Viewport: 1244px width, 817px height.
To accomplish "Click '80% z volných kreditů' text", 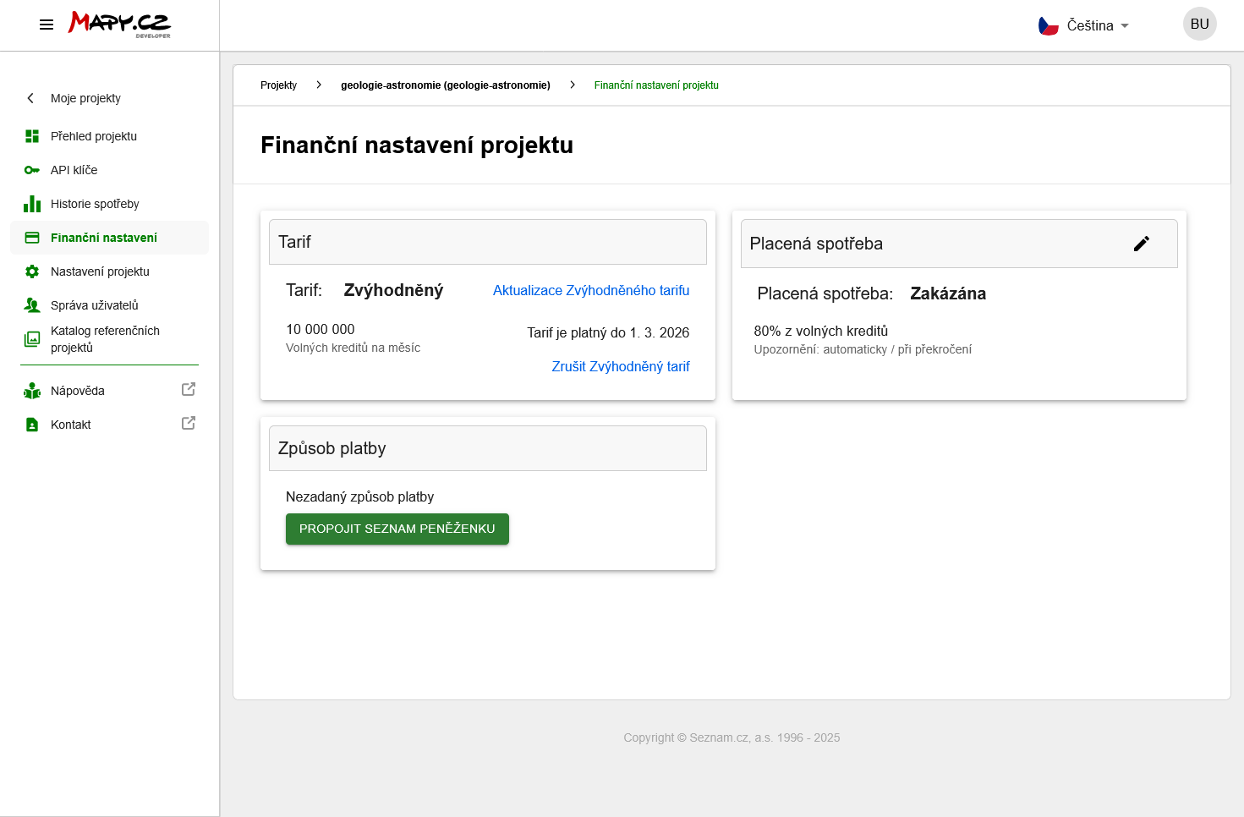I will pos(821,331).
